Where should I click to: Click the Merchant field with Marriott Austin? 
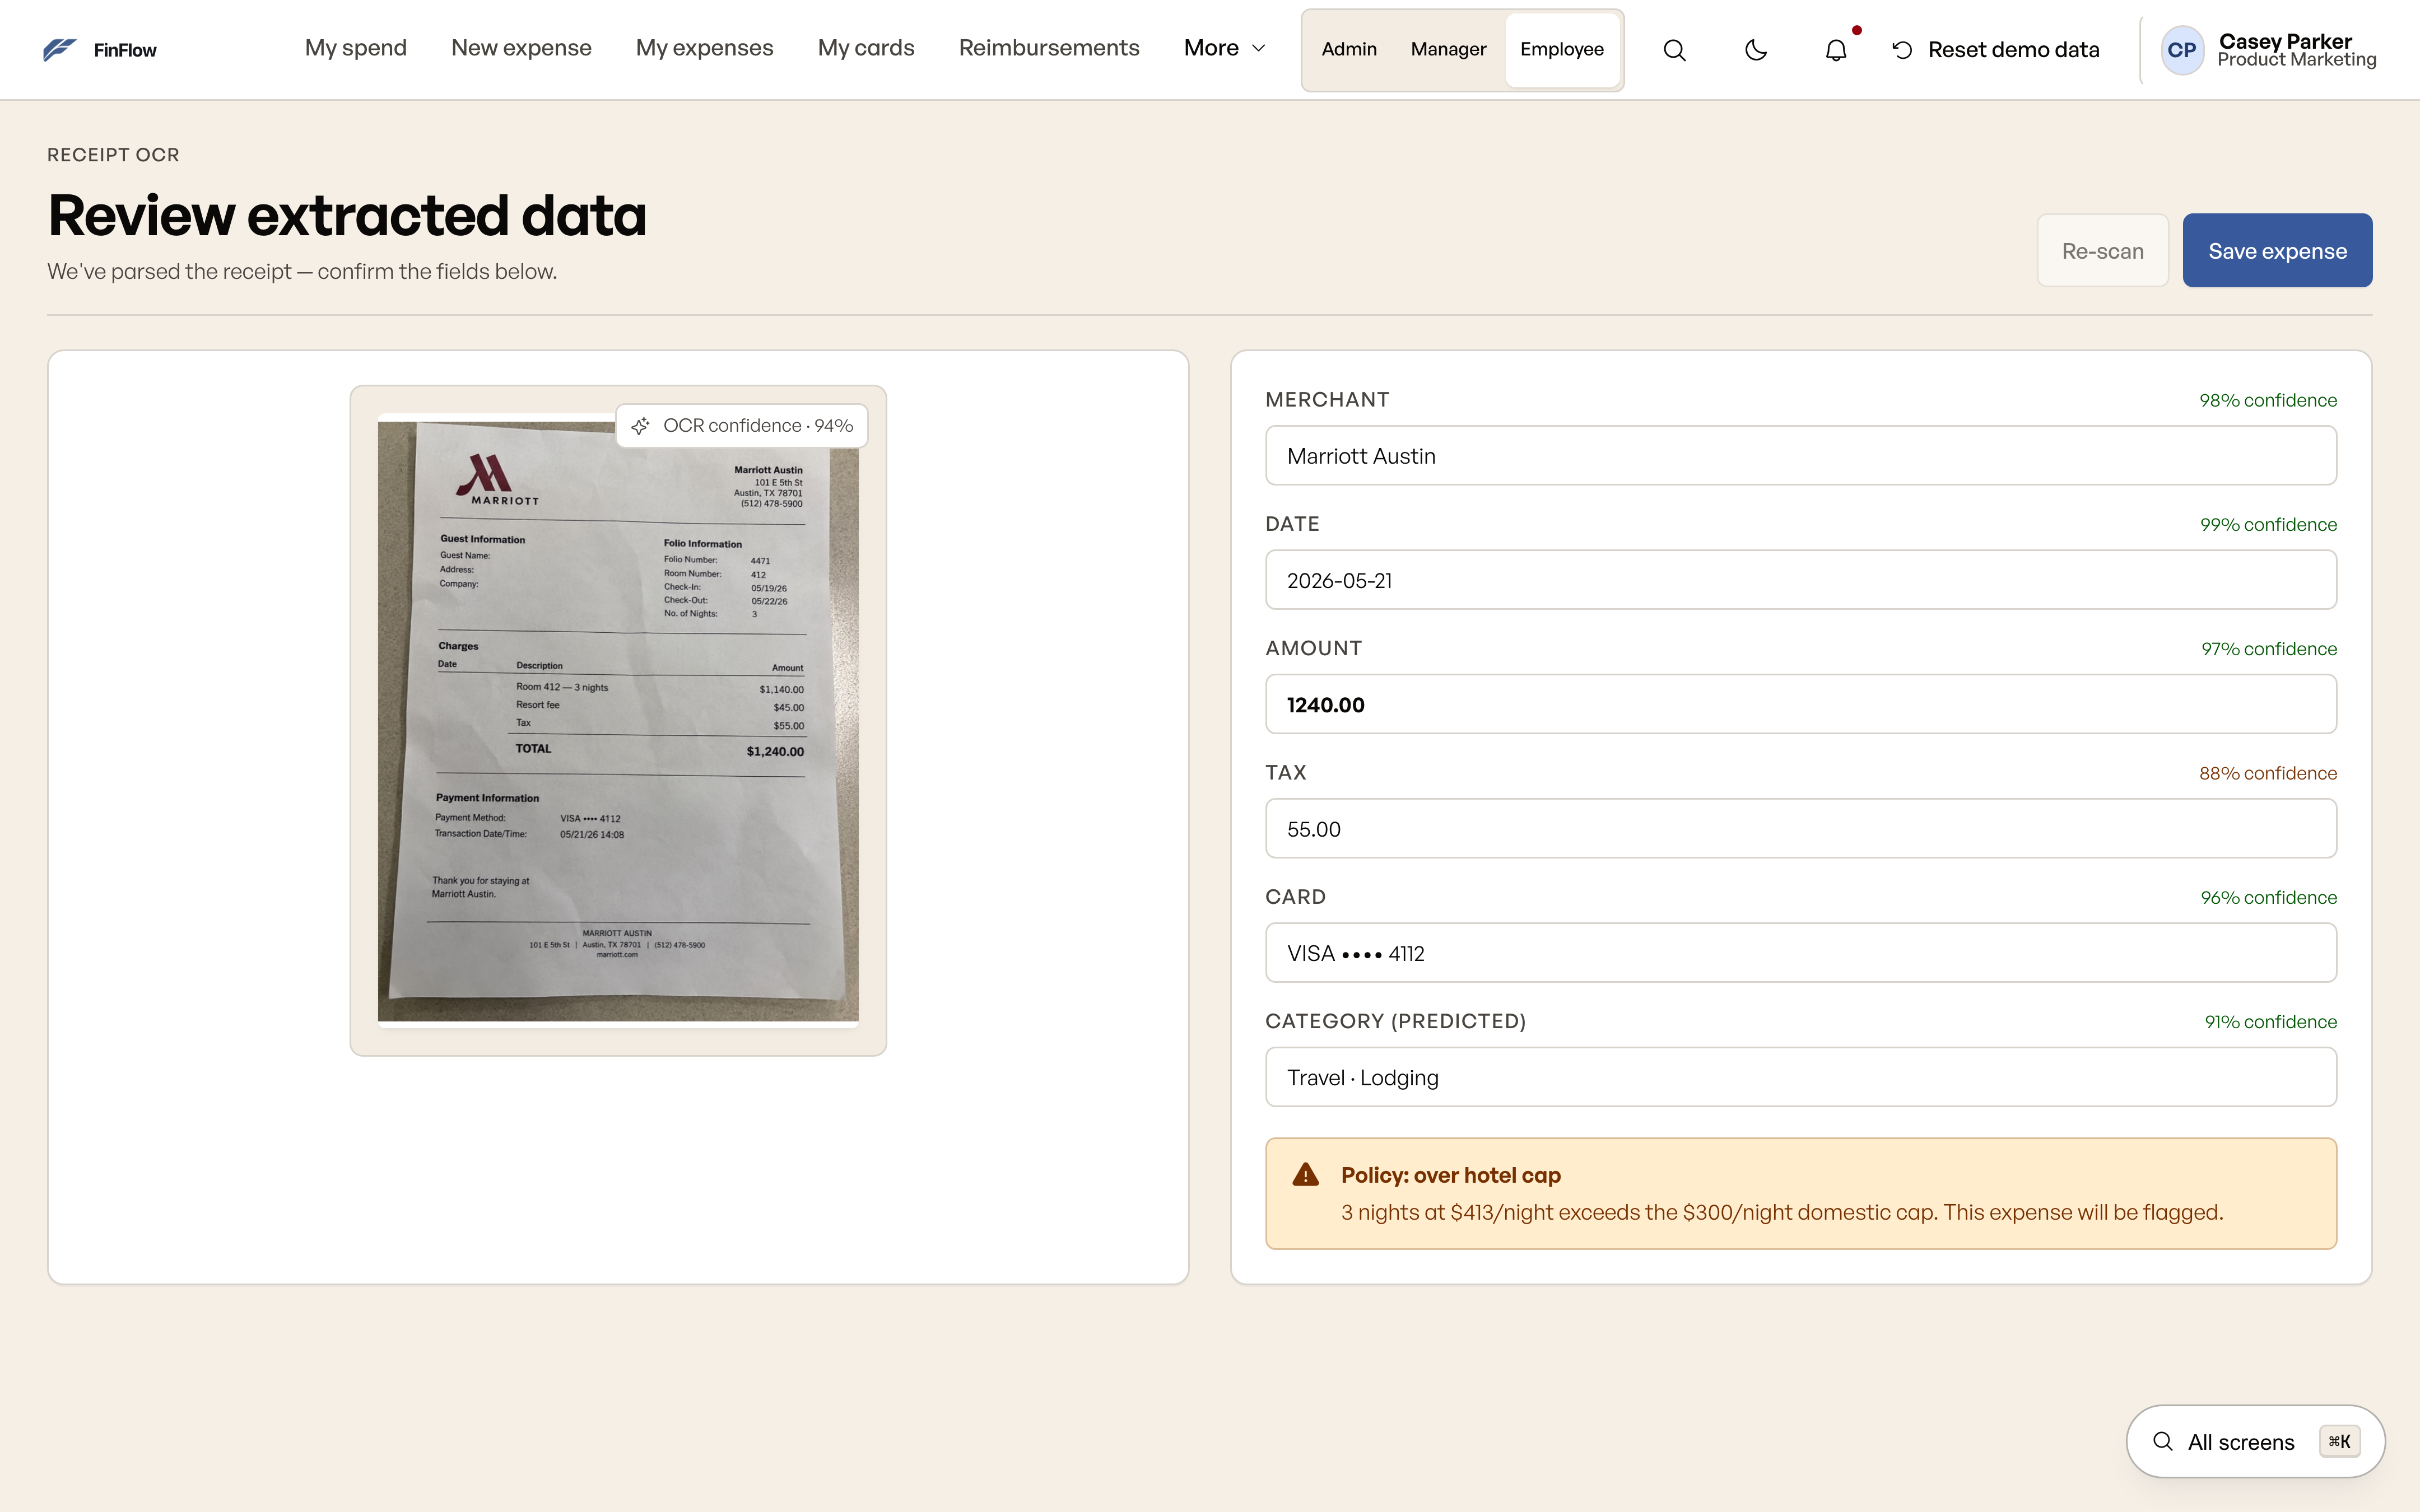point(1801,456)
